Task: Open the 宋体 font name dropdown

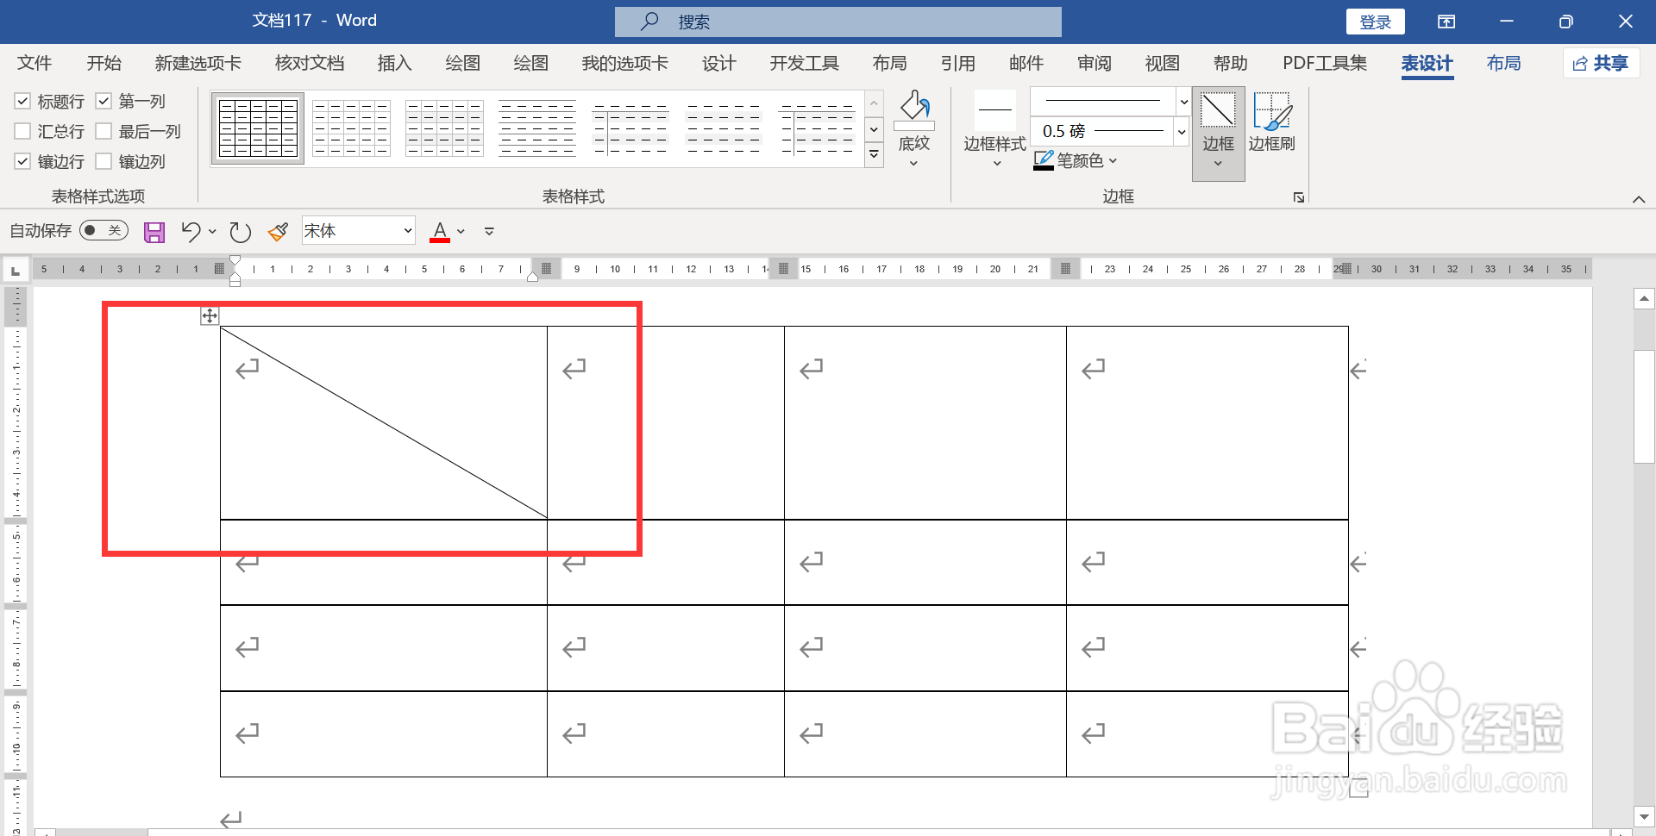Action: click(x=408, y=231)
